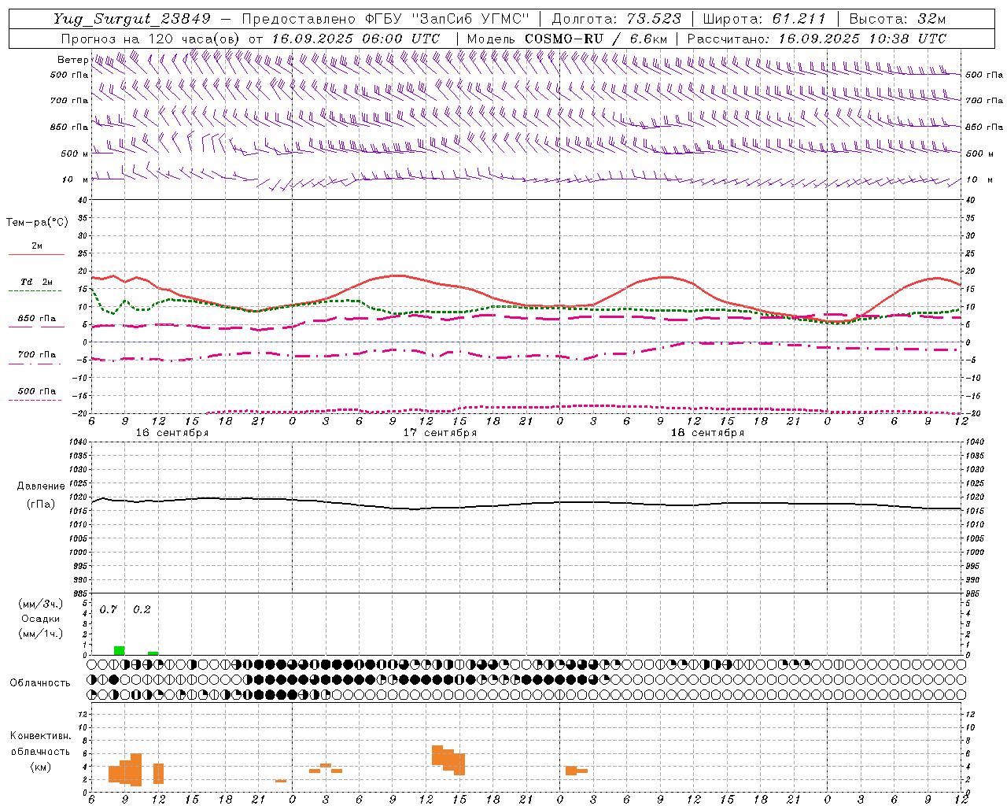Click the 'Осадки' precipitation label

tap(40, 619)
